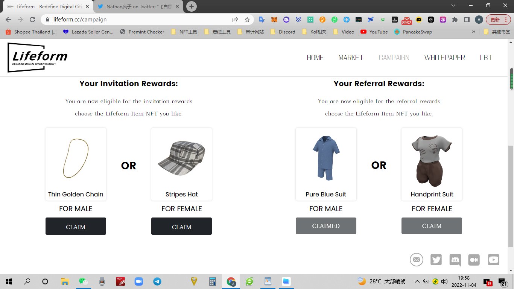Click the CLAIMED button for Pure Blue Suit
Image resolution: width=514 pixels, height=289 pixels.
coord(326,226)
